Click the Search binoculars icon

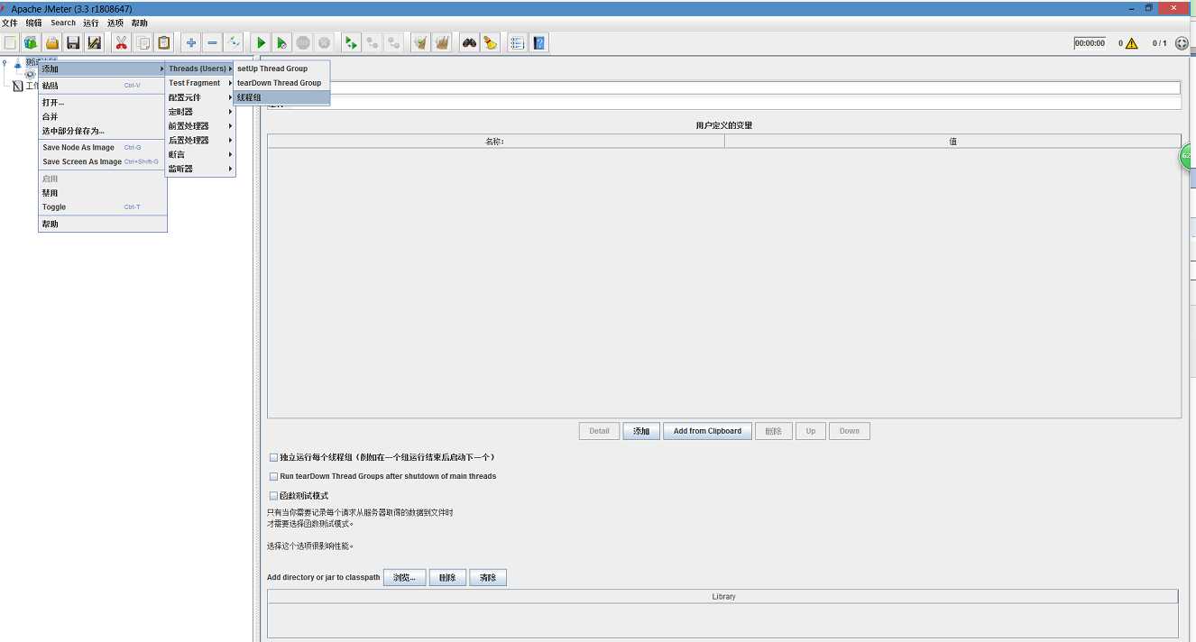469,42
